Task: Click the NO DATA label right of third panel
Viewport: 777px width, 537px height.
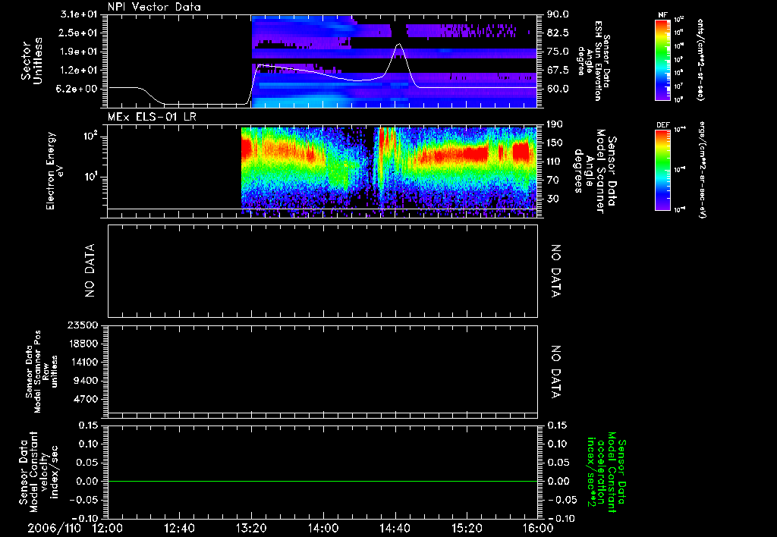Action: tap(556, 271)
